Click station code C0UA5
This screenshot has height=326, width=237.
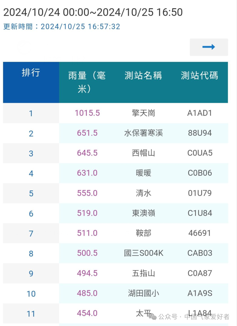(x=200, y=153)
